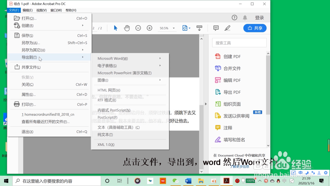The height and width of the screenshot is (186, 330).
Task: Choose 保存(S) menu entry
Action: tap(50, 35)
